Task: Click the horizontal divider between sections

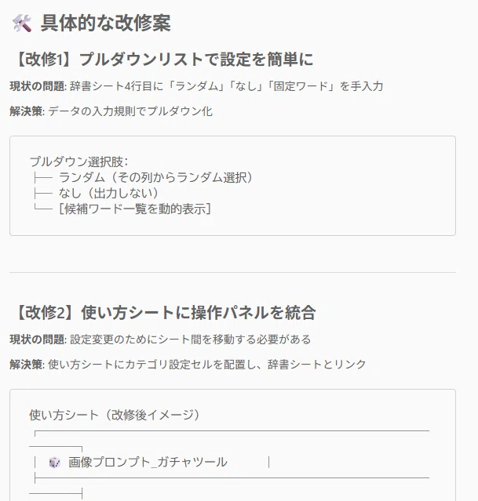Action: pyautogui.click(x=232, y=273)
